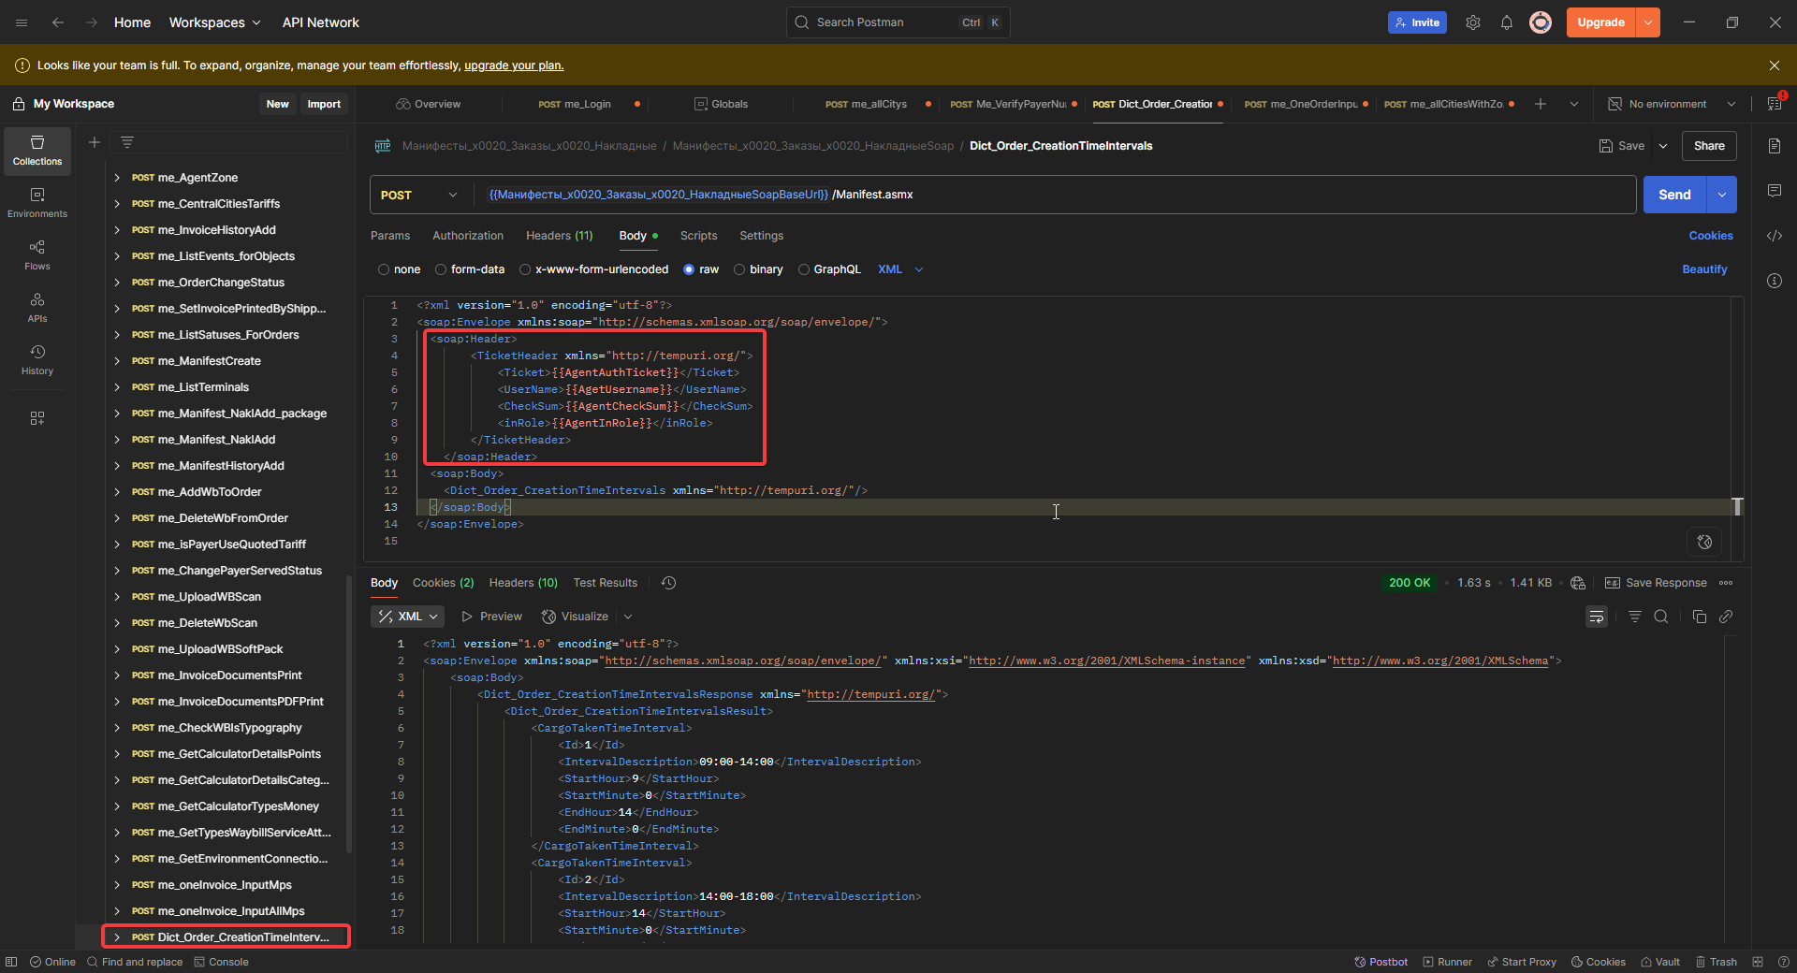This screenshot has height=973, width=1797.
Task: Search within the response body
Action: point(1661,617)
